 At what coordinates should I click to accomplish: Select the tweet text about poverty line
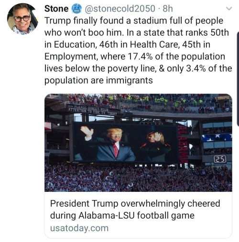pos(138,69)
